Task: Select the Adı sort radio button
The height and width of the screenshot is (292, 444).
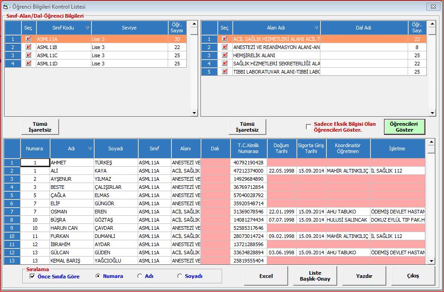Action: [x=140, y=276]
